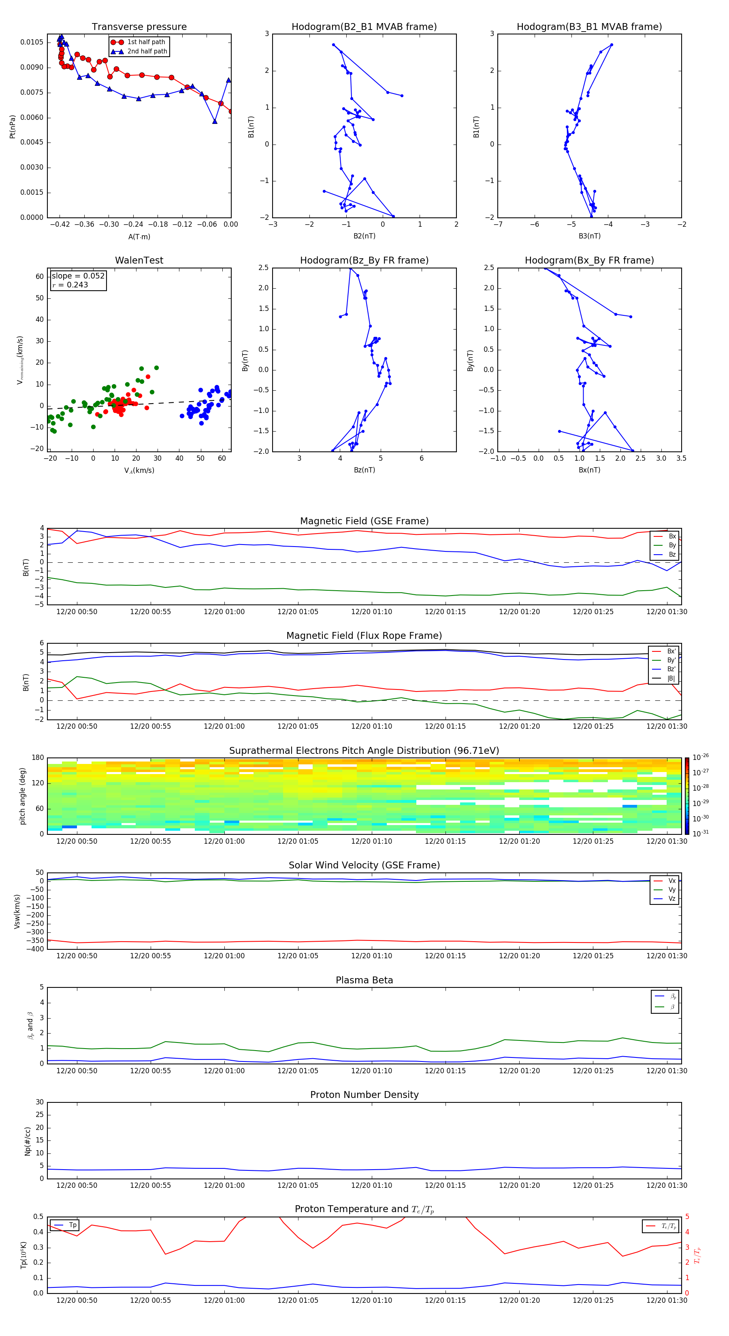
Task: Click the 12/20 01:15 tick under Plasma Beta
Action: pyautogui.click(x=445, y=1070)
